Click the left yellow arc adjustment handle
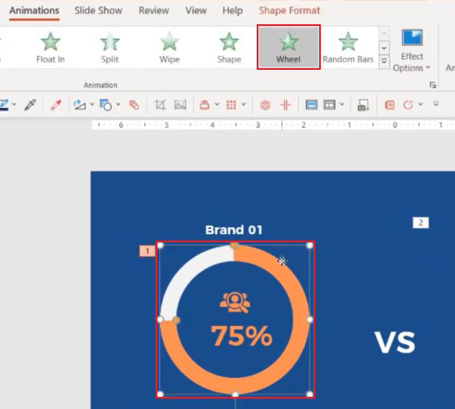Image resolution: width=455 pixels, height=409 pixels. coord(176,320)
